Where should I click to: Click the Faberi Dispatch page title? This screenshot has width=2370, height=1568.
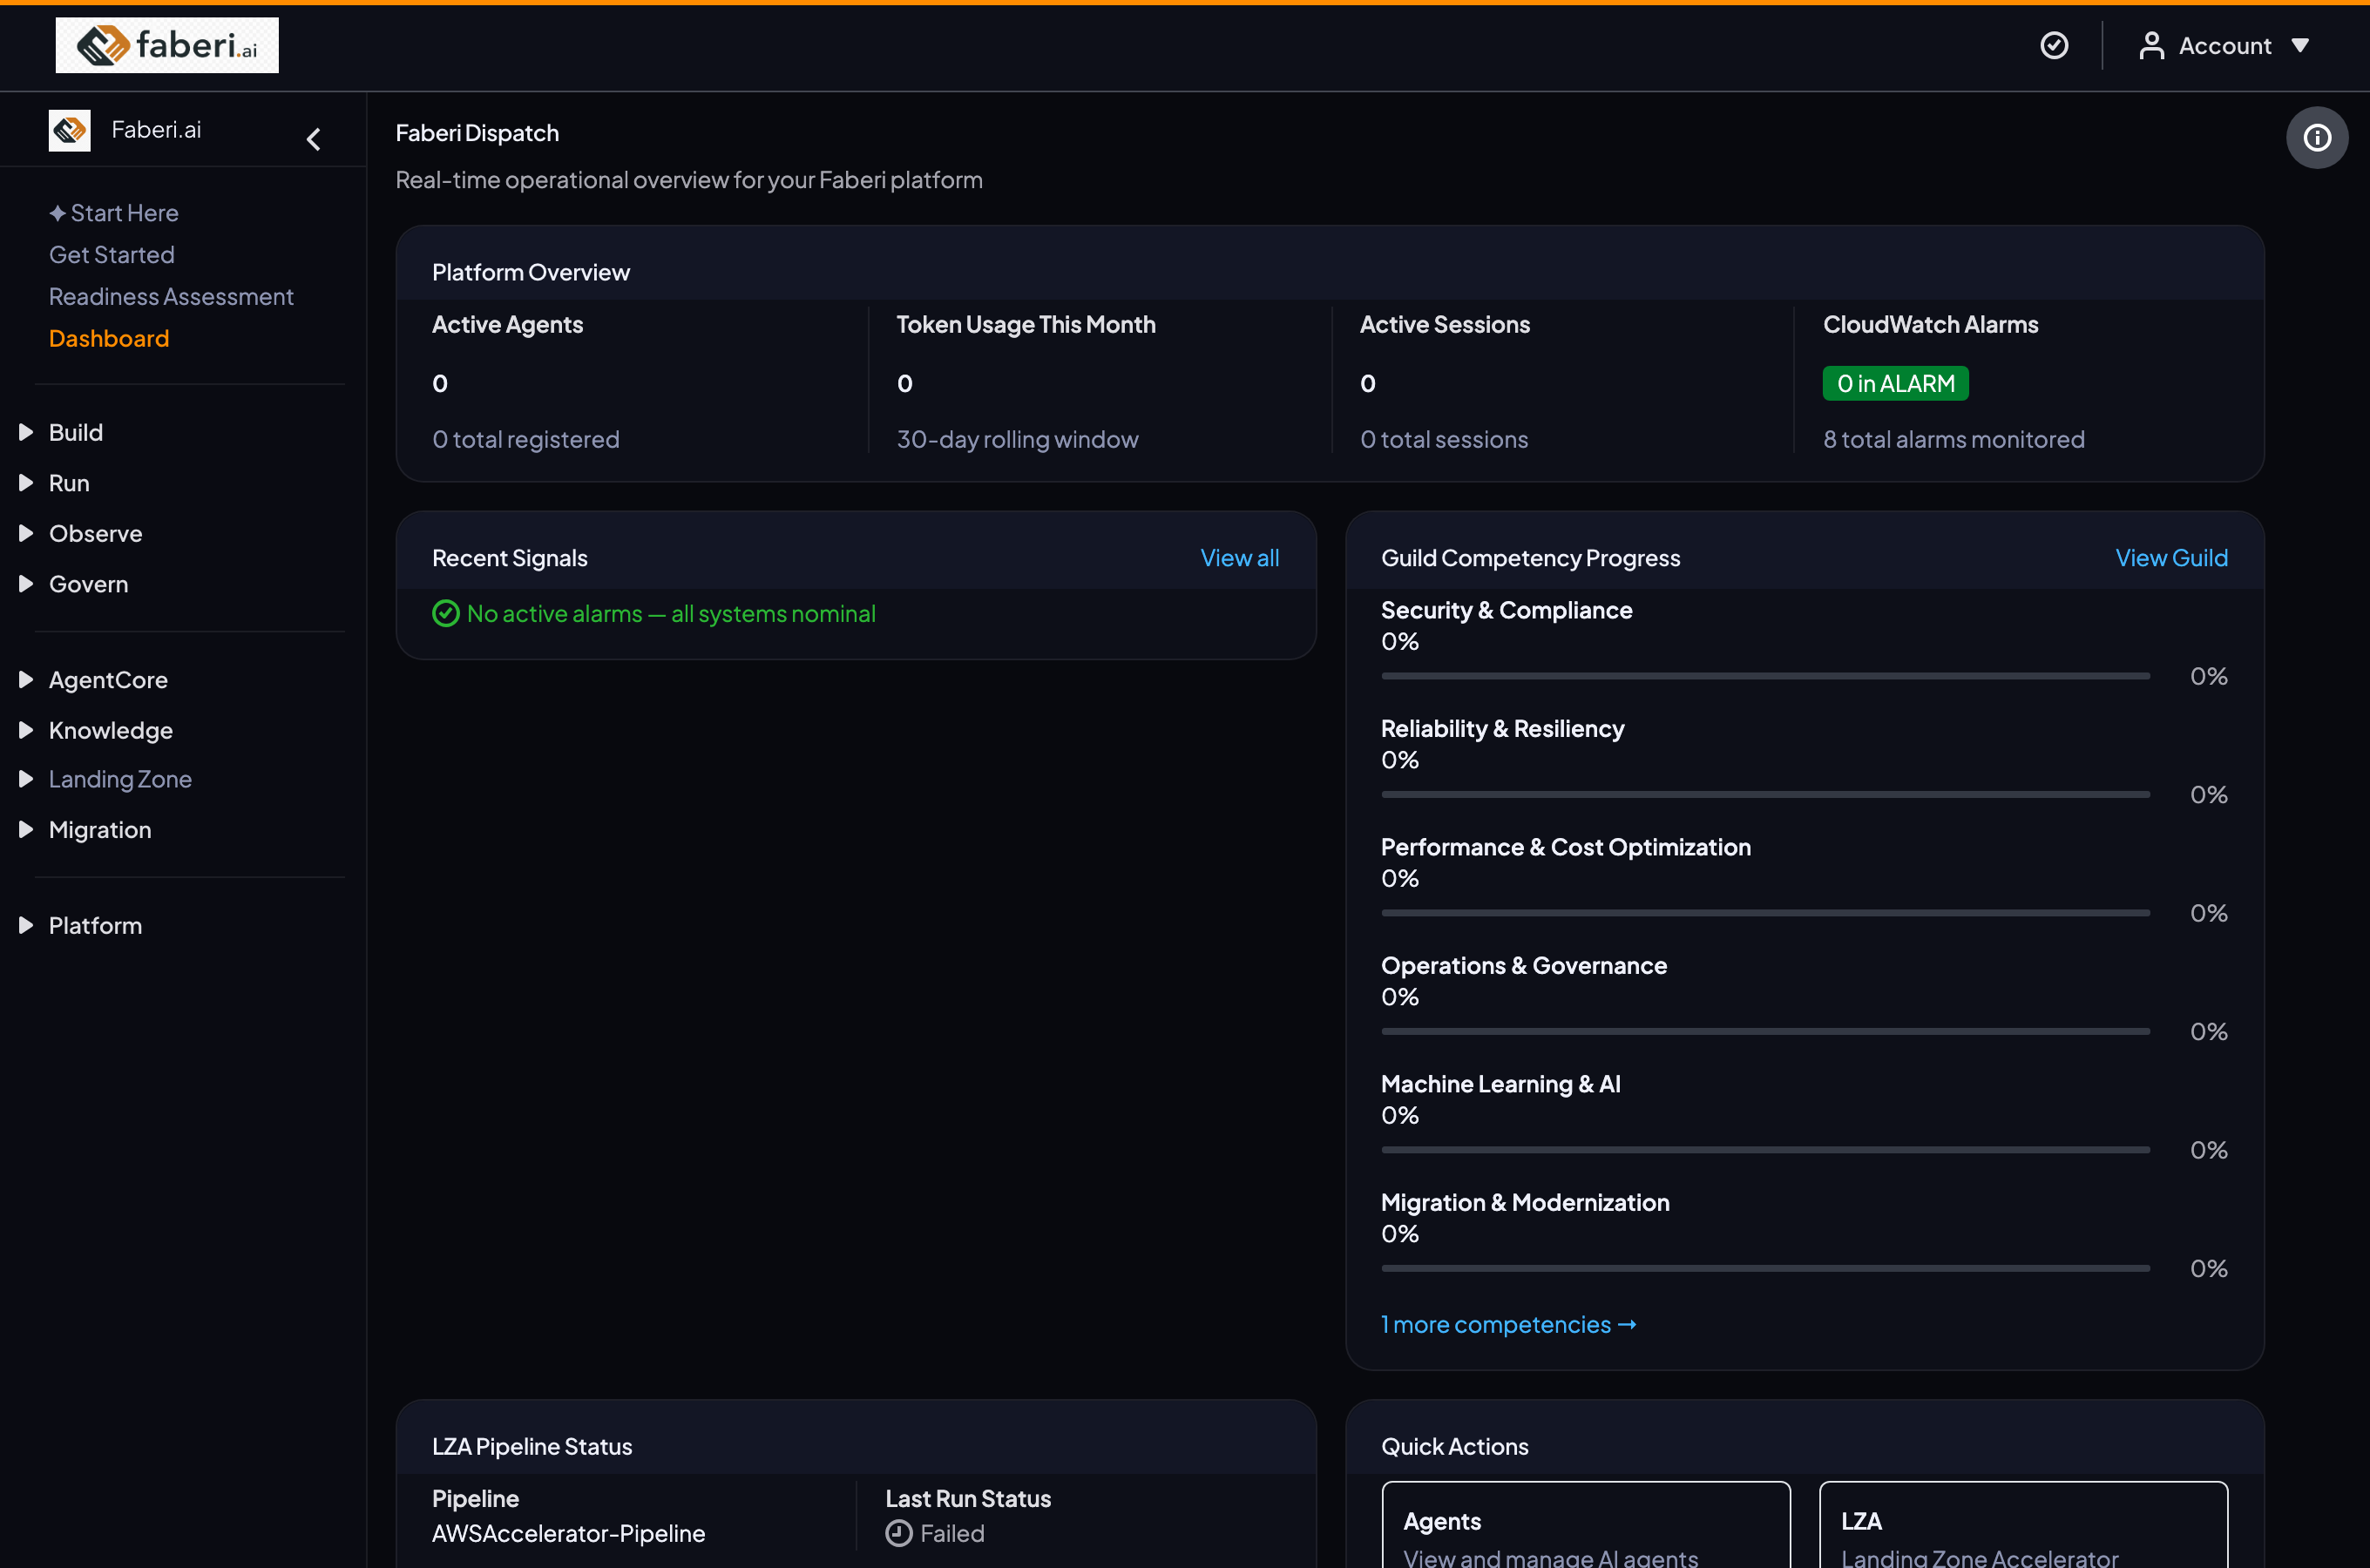point(477,133)
